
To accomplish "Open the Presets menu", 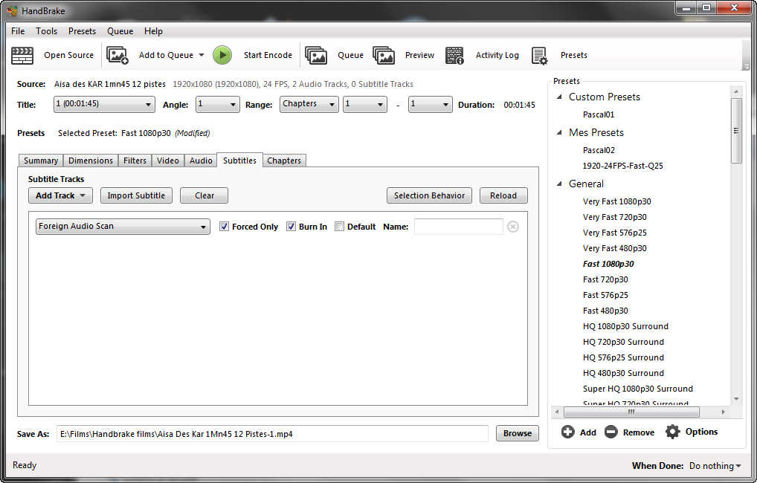I will [x=82, y=31].
